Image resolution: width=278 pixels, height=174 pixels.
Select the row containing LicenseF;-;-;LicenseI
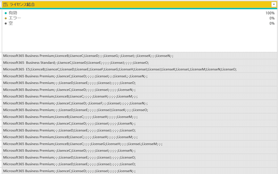[x=139, y=103]
